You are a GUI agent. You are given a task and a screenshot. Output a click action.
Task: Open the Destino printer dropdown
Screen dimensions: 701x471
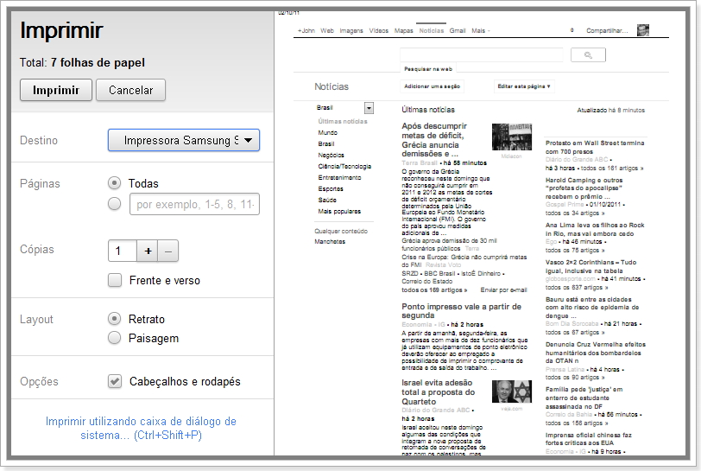(x=183, y=140)
